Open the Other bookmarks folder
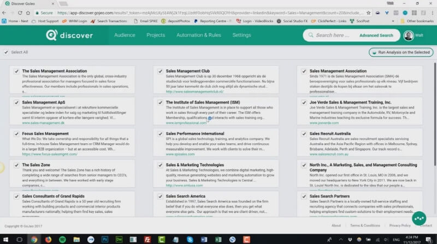Viewport: 437px width, 244px height. pyautogui.click(x=417, y=21)
